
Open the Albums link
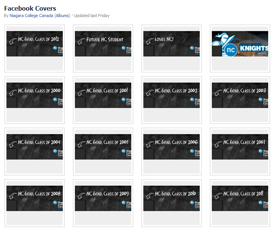pos(62,16)
